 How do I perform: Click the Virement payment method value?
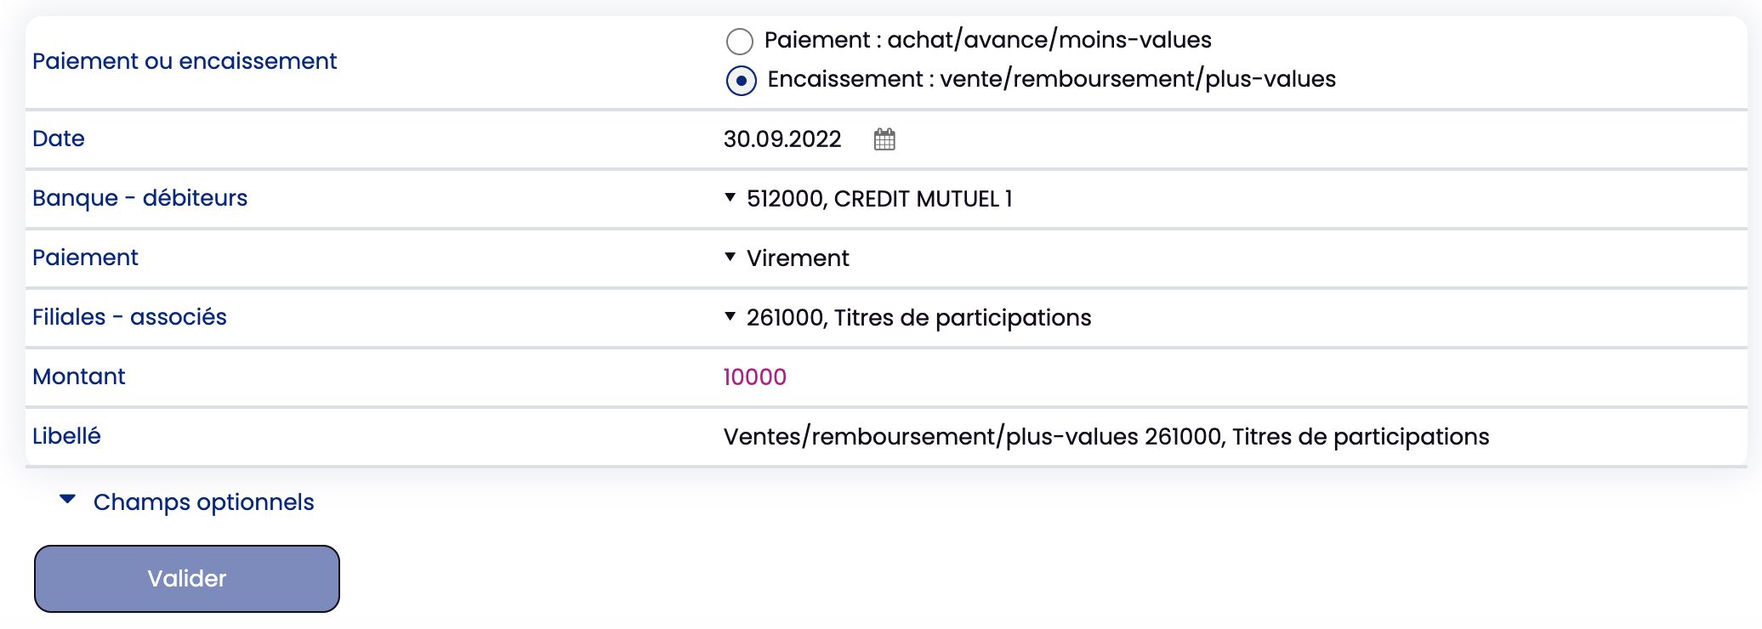(x=798, y=258)
